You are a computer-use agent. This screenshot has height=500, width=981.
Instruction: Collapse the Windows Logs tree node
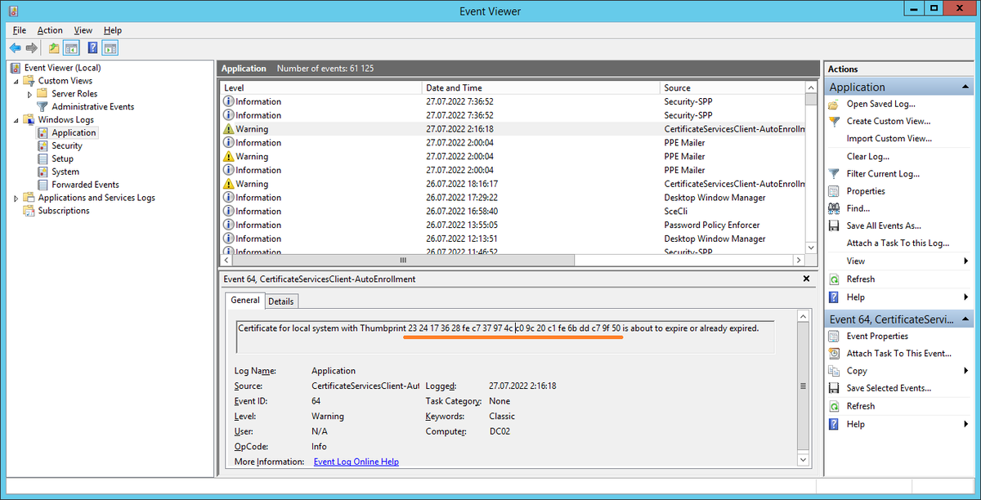(x=16, y=120)
